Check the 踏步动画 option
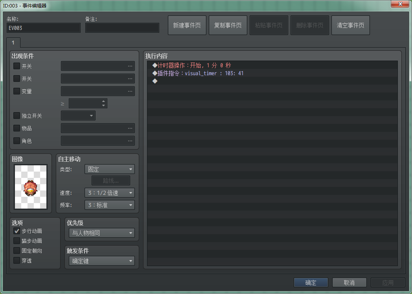Viewport: 412px width, 294px height. tap(17, 240)
